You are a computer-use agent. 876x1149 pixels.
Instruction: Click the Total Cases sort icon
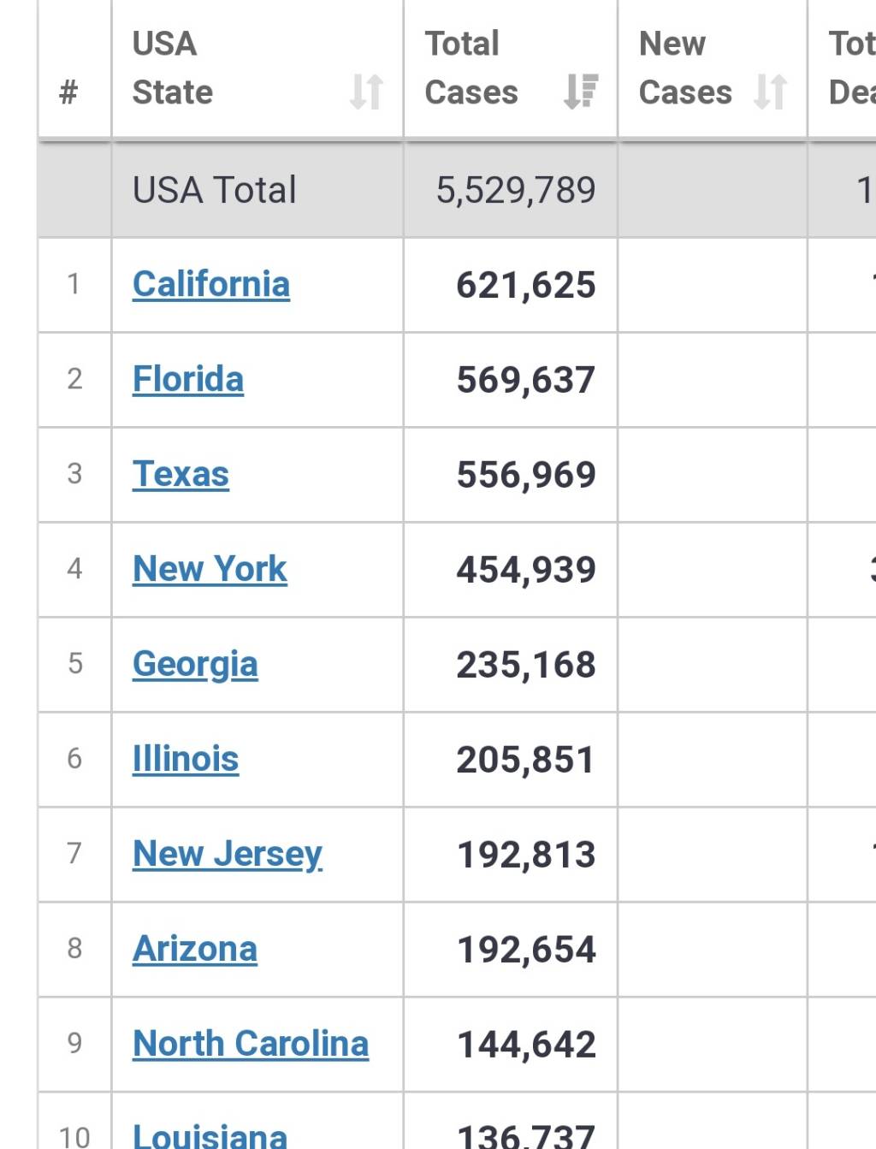(x=581, y=92)
